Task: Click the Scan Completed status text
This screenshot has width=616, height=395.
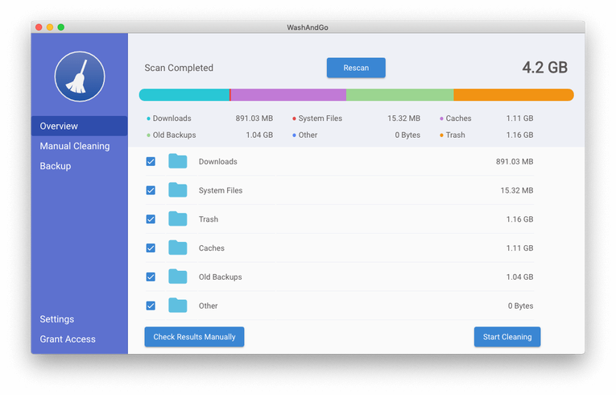Action: pos(179,68)
